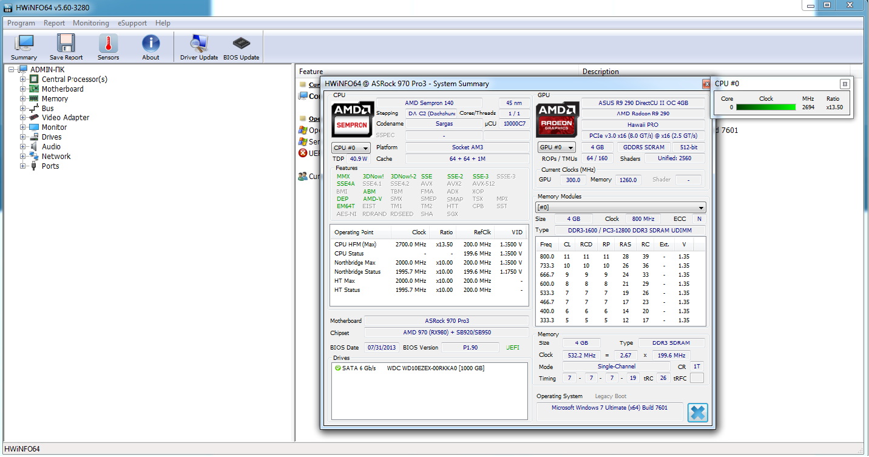
Task: Click the Audio speaker tree icon
Action: click(x=34, y=147)
